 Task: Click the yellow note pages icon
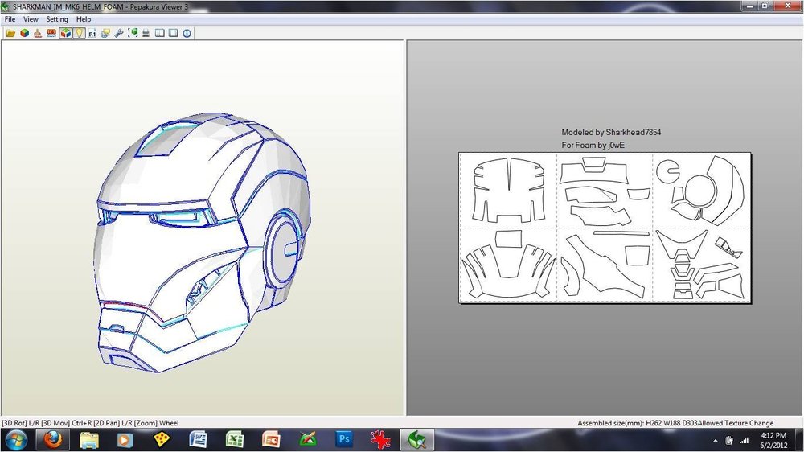pos(105,33)
